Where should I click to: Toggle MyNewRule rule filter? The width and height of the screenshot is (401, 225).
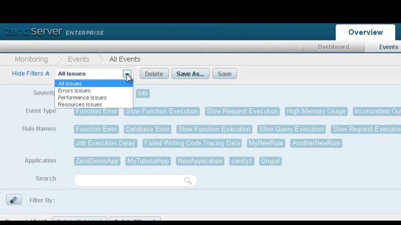pos(266,143)
